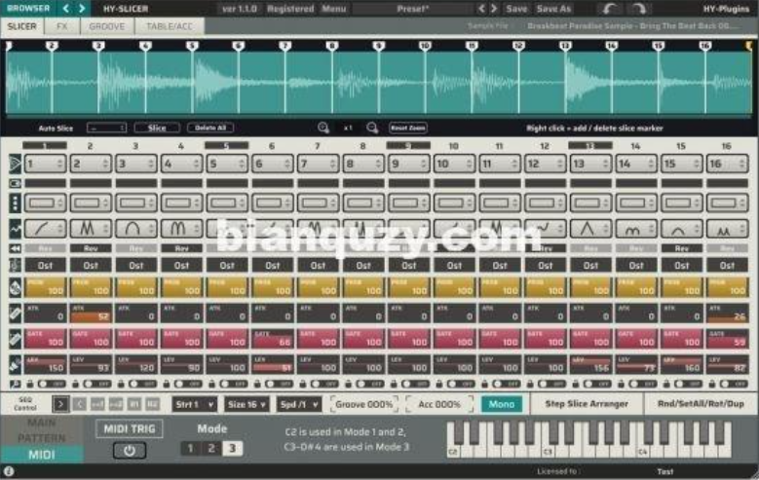The image size is (759, 480).
Task: Select Mode 2 button
Action: tap(210, 449)
